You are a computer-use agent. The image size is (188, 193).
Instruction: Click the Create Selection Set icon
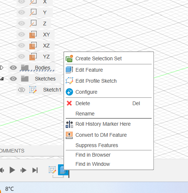[69, 58]
